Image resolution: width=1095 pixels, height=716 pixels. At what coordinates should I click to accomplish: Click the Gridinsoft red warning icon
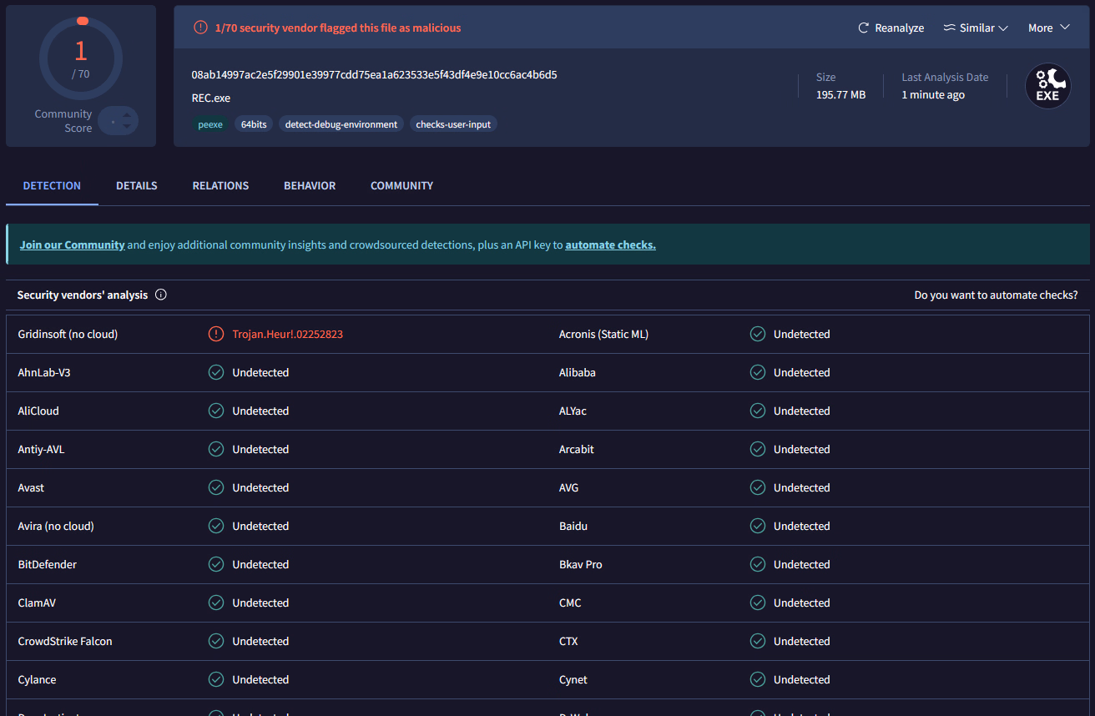[x=216, y=334]
